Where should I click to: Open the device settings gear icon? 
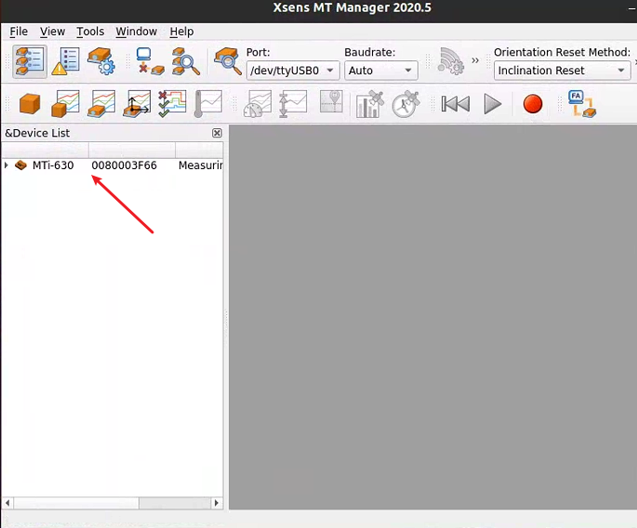(100, 61)
